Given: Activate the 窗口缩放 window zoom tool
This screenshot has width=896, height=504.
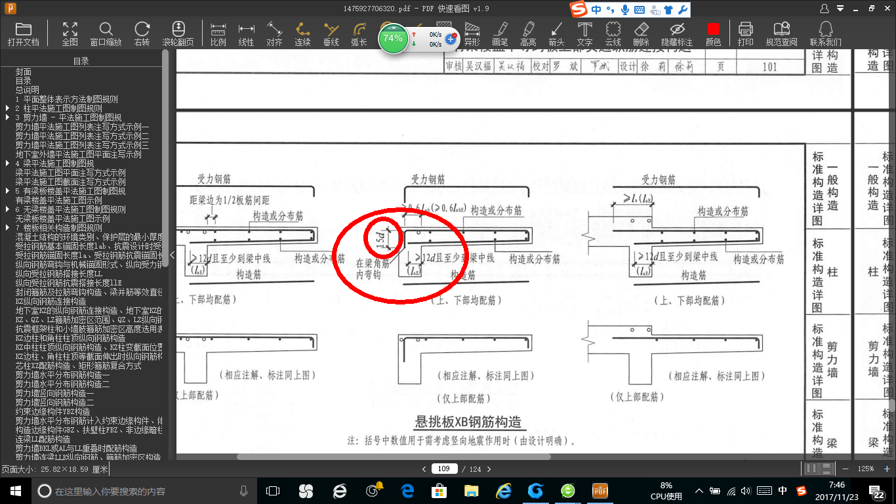Looking at the screenshot, I should (106, 34).
